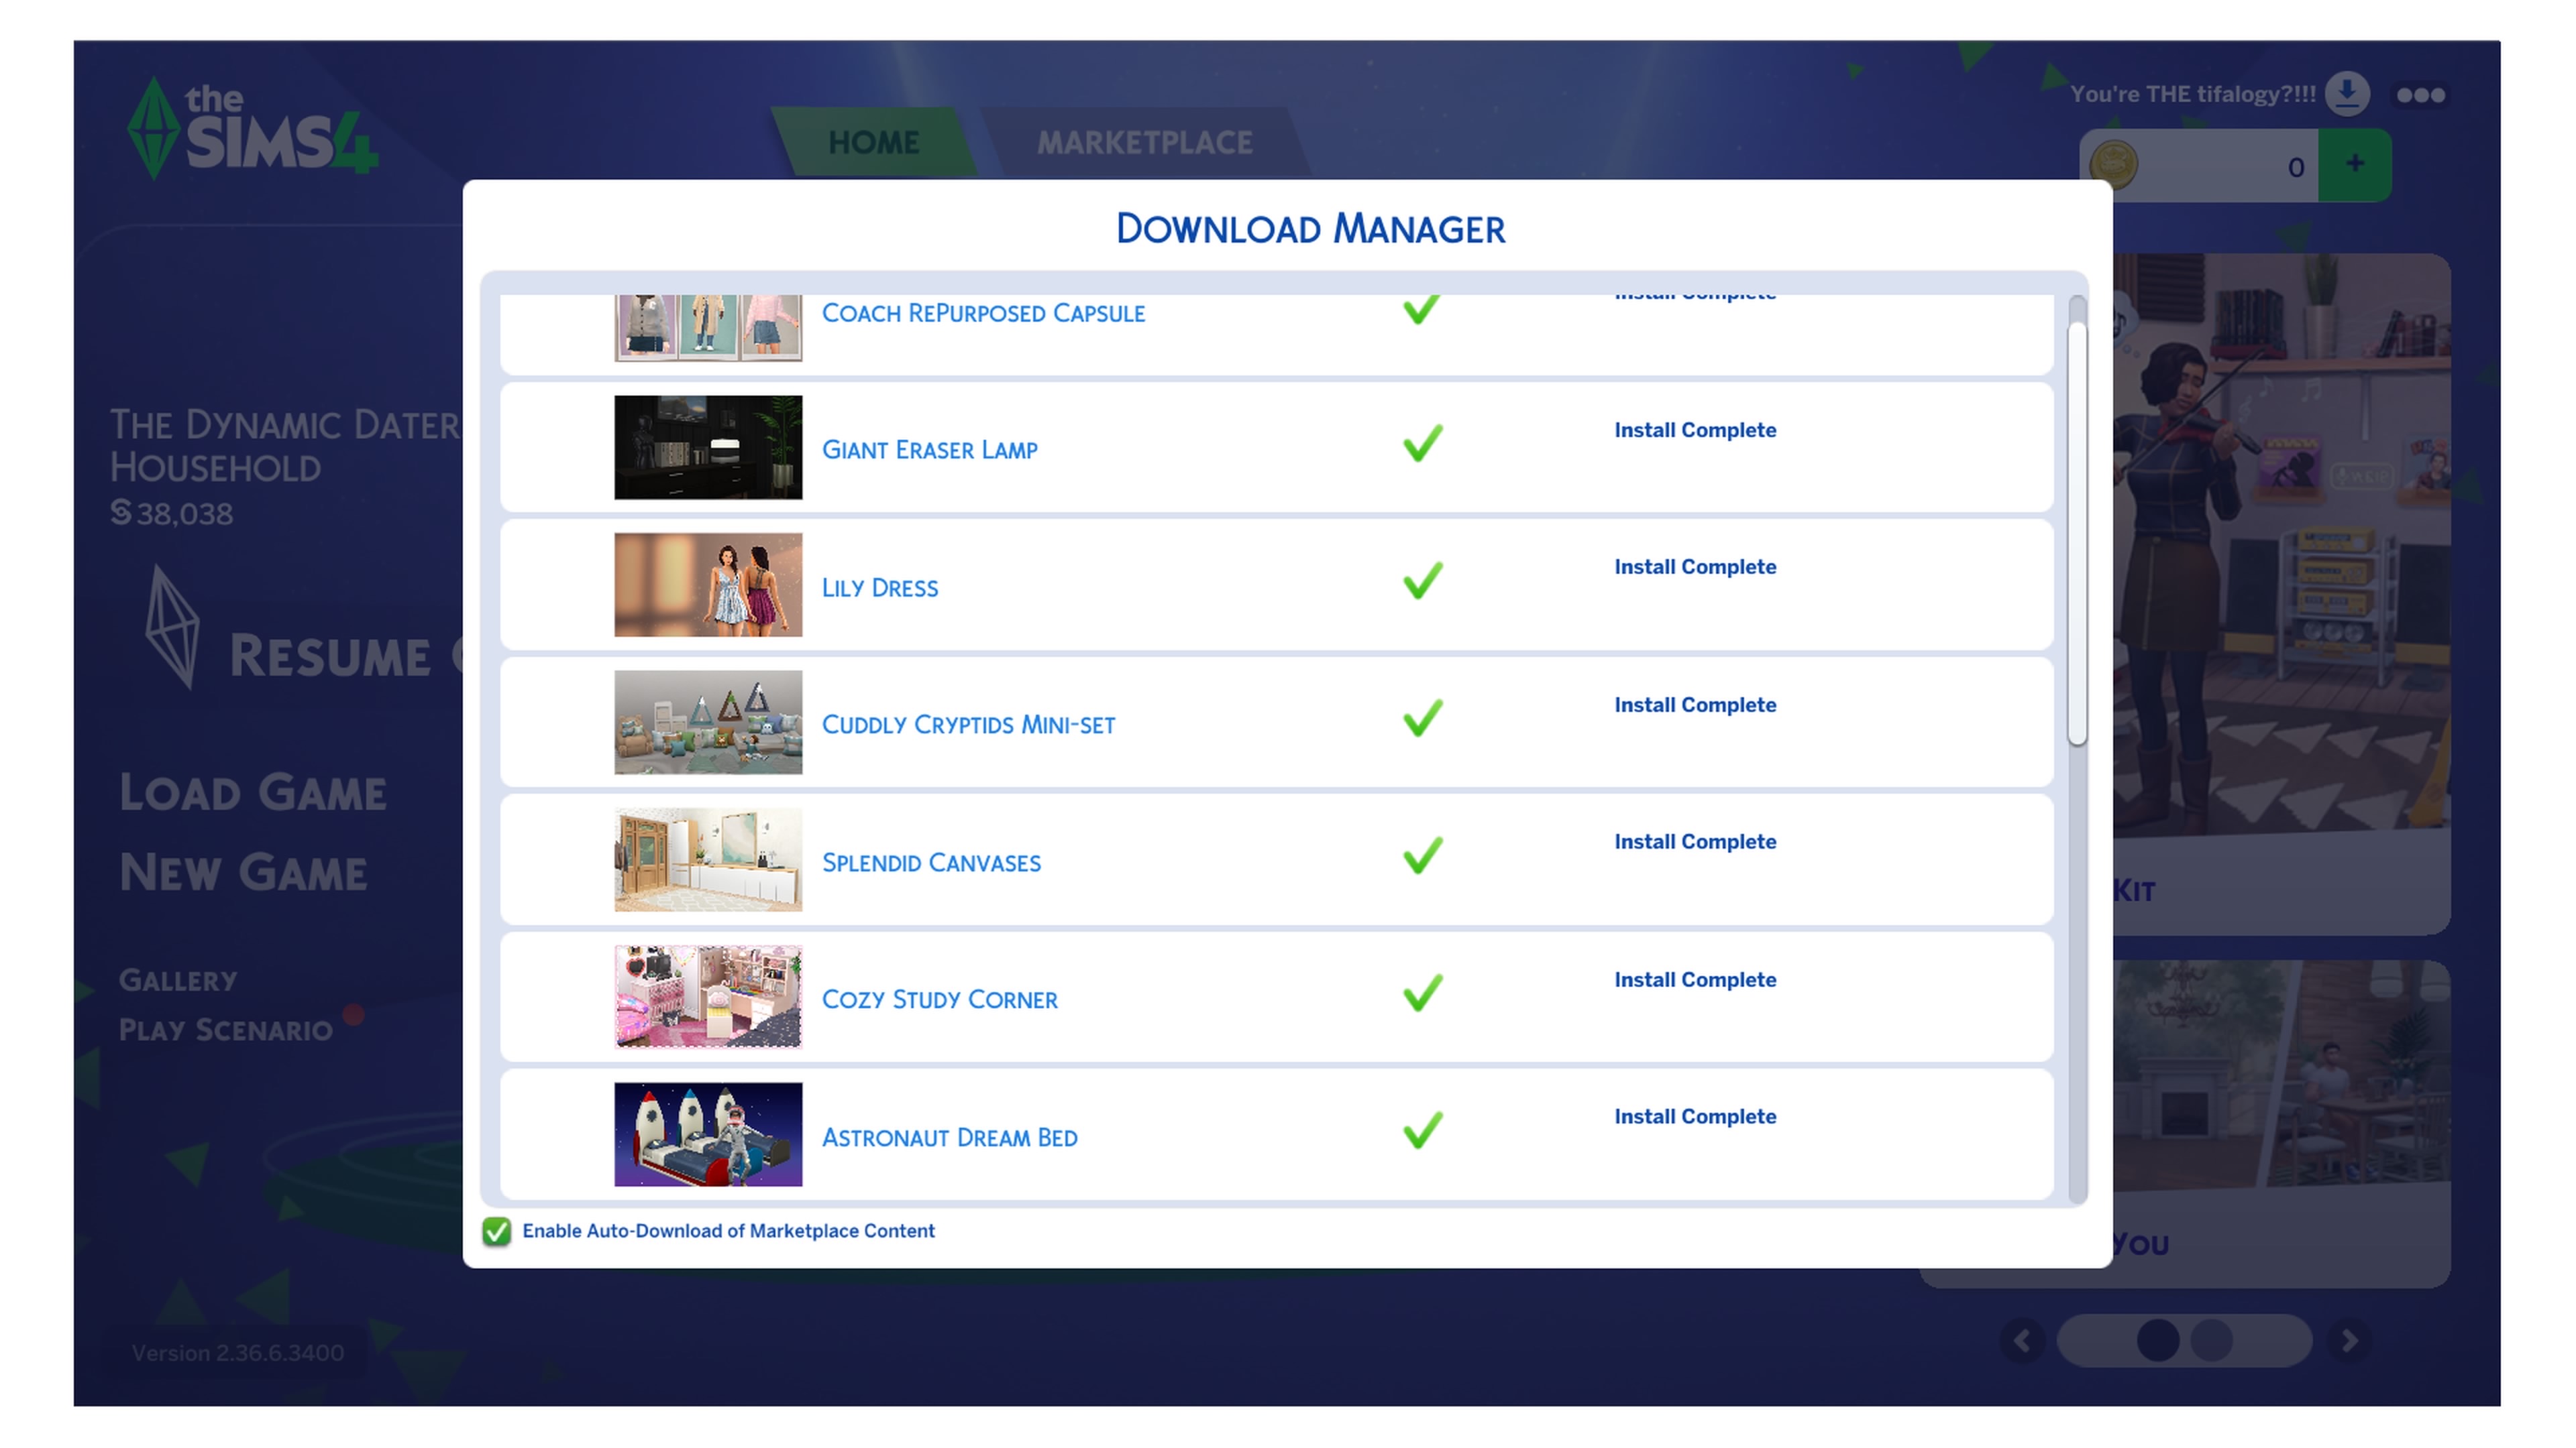This screenshot has height=1448, width=2576.
Task: Click The Sims 4 logo
Action: point(254,128)
